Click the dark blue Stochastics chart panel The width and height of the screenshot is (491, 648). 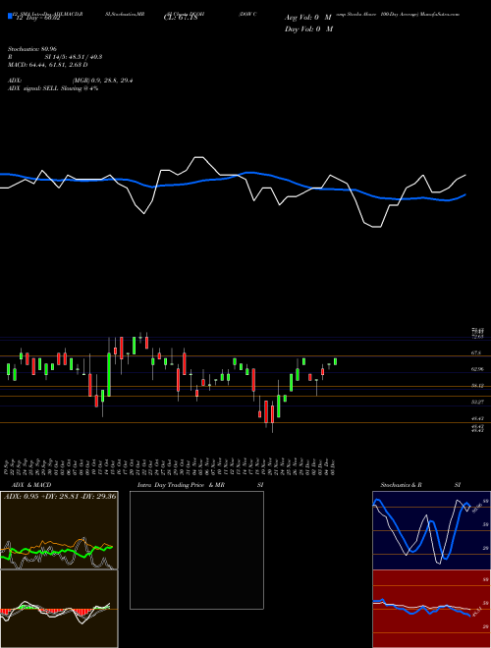tap(431, 530)
